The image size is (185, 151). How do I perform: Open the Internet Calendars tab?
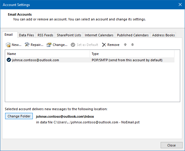click(x=99, y=35)
